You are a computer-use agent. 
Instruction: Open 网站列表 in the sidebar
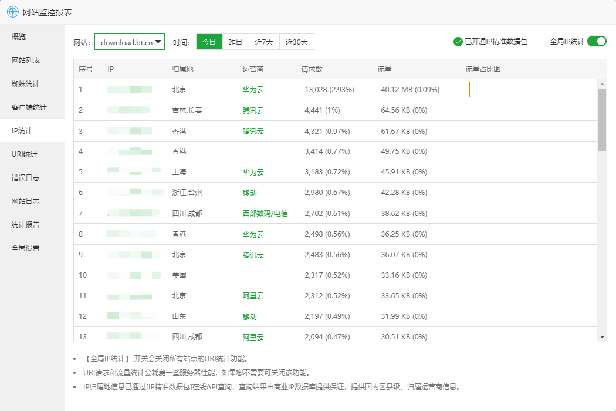point(32,60)
